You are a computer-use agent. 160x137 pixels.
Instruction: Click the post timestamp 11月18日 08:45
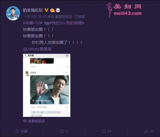point(35,17)
